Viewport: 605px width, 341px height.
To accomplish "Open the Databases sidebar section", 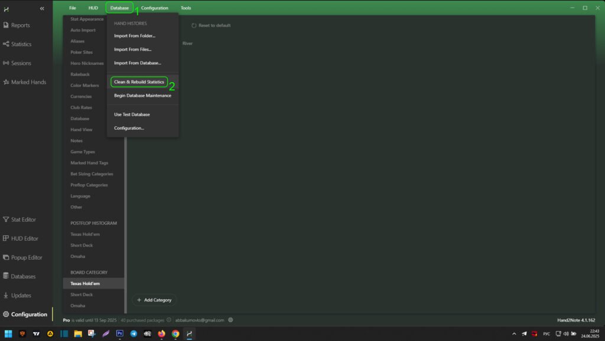I will 23,276.
